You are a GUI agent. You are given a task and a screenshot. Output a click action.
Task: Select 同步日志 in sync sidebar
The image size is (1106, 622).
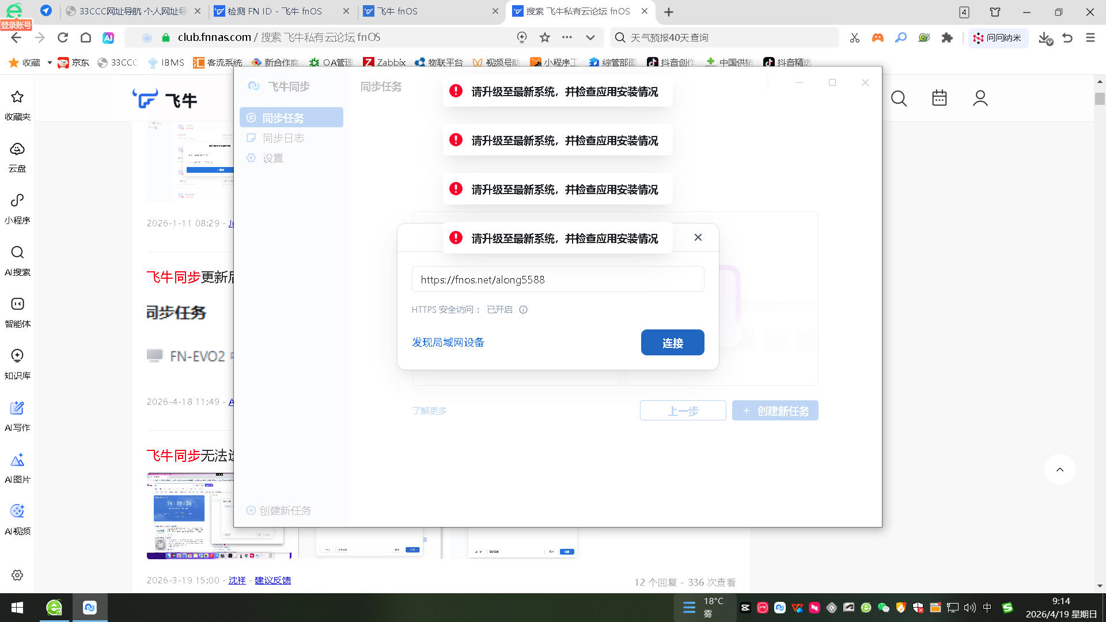coord(291,138)
